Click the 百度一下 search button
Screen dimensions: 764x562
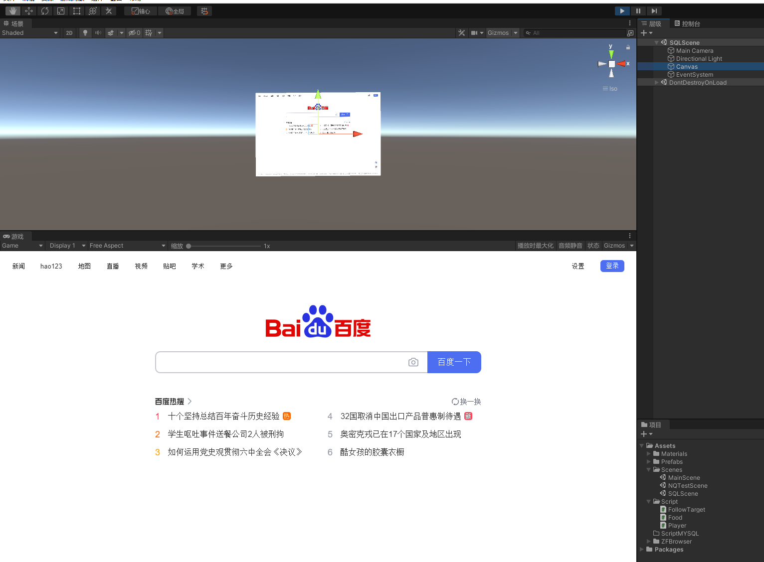pyautogui.click(x=454, y=362)
